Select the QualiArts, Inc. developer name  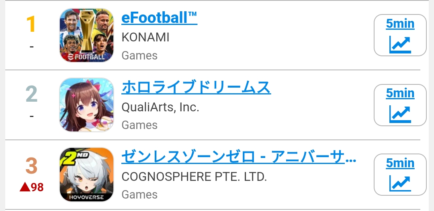pyautogui.click(x=160, y=107)
